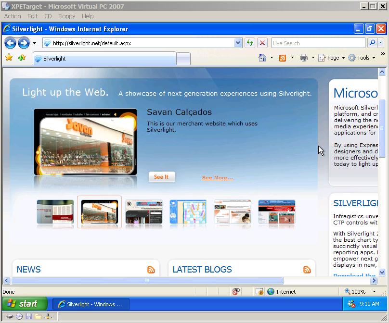This screenshot has width=389, height=323.
Task: Expand the Print dropdown arrow
Action: click(x=313, y=58)
